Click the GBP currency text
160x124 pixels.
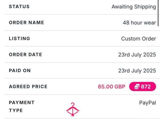pyautogui.click(x=120, y=87)
